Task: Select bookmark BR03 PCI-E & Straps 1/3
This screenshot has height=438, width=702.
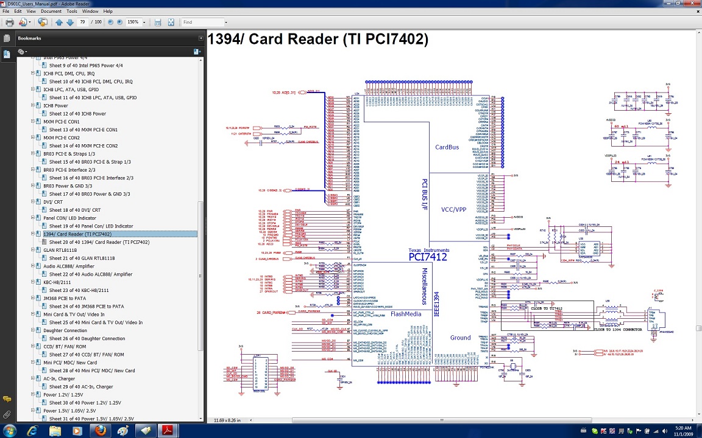Action: pos(69,154)
